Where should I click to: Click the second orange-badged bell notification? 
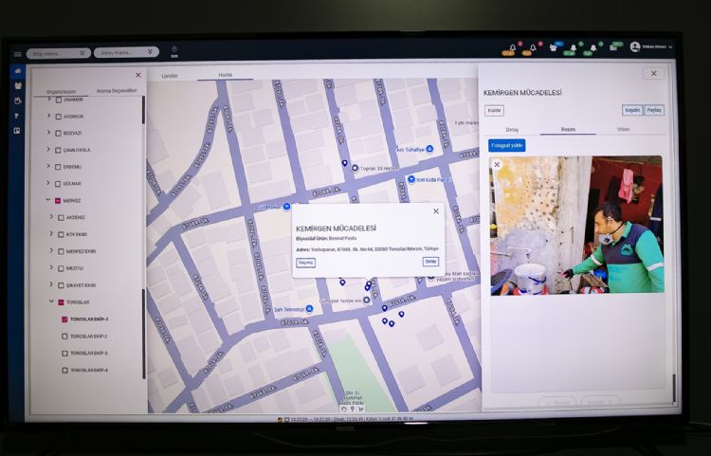point(533,47)
